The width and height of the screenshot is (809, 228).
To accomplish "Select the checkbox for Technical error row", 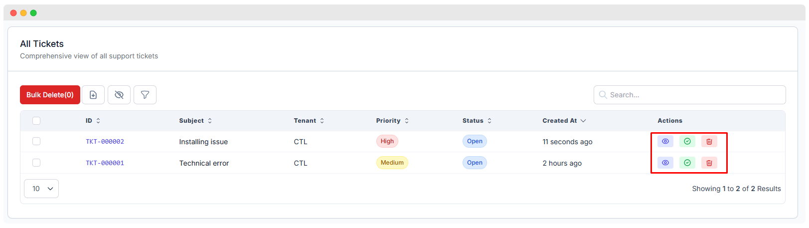I will click(x=36, y=163).
